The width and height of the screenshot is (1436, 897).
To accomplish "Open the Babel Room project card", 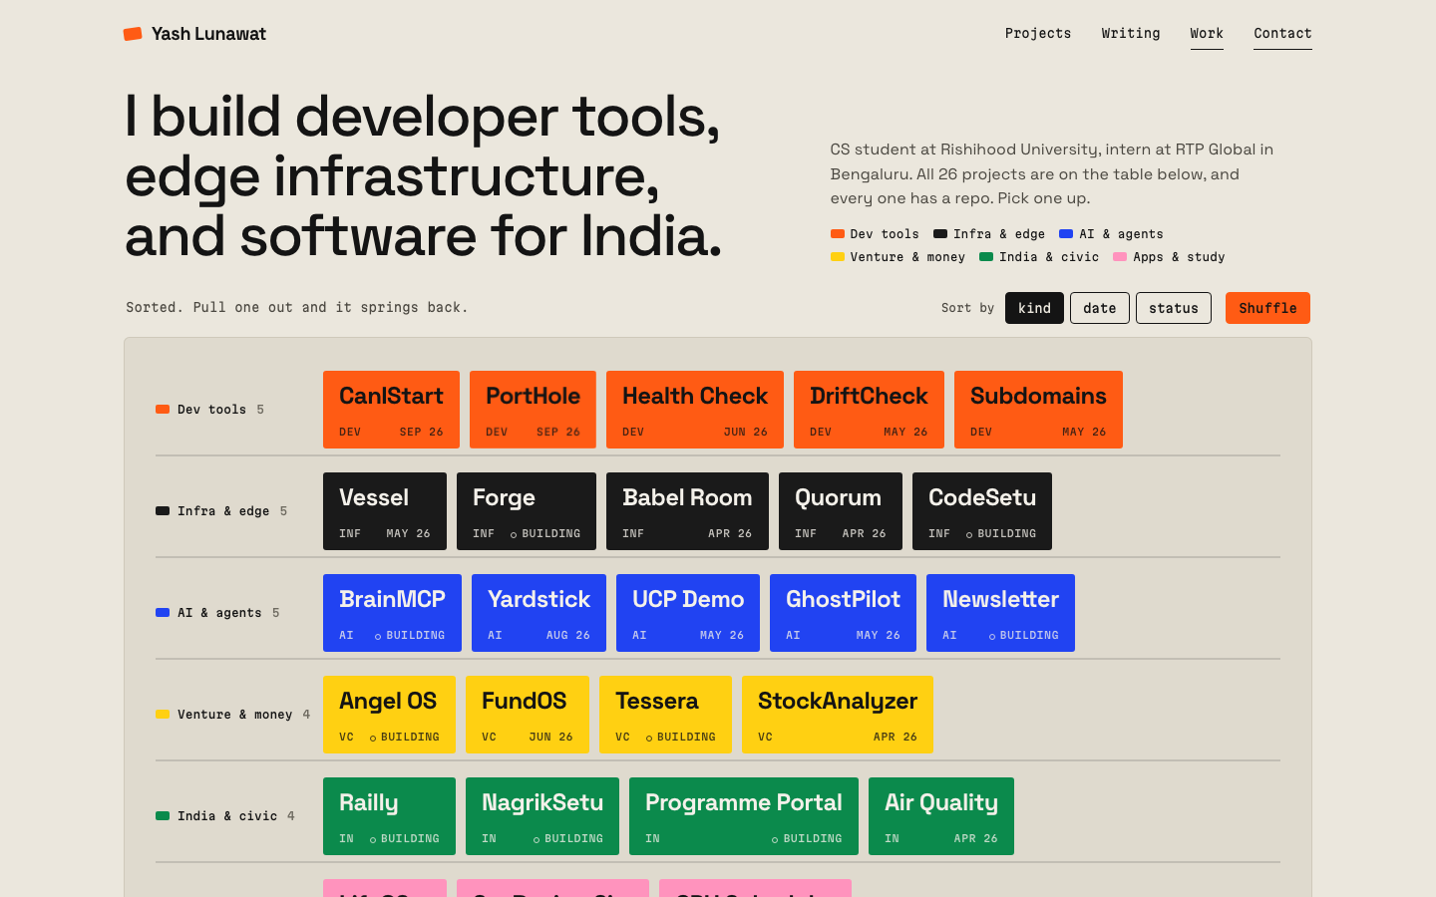I will [687, 511].
